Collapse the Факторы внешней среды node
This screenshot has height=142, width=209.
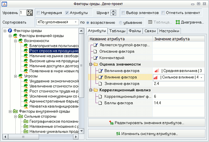tap(10, 36)
